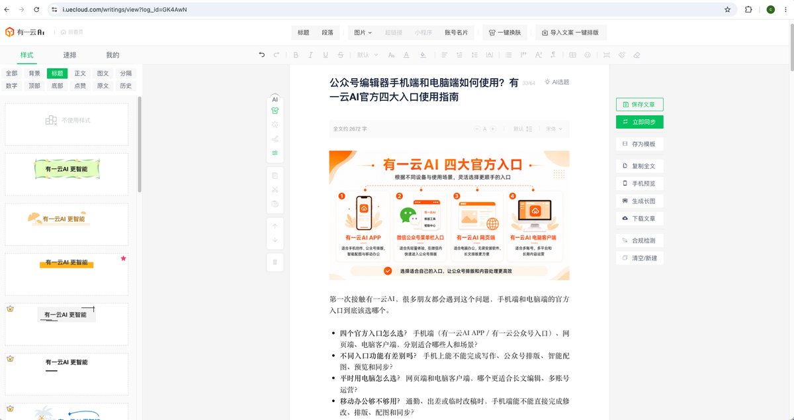Viewport: 794px width, 420px height.
Task: Click the 下载文章 button
Action: coord(639,218)
